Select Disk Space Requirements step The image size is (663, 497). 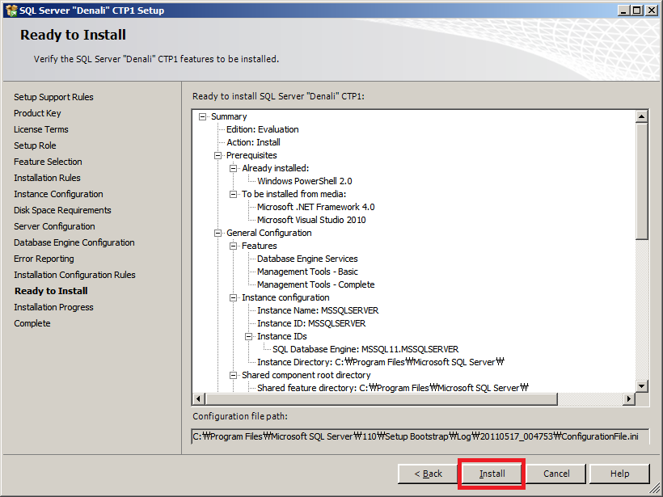62,210
